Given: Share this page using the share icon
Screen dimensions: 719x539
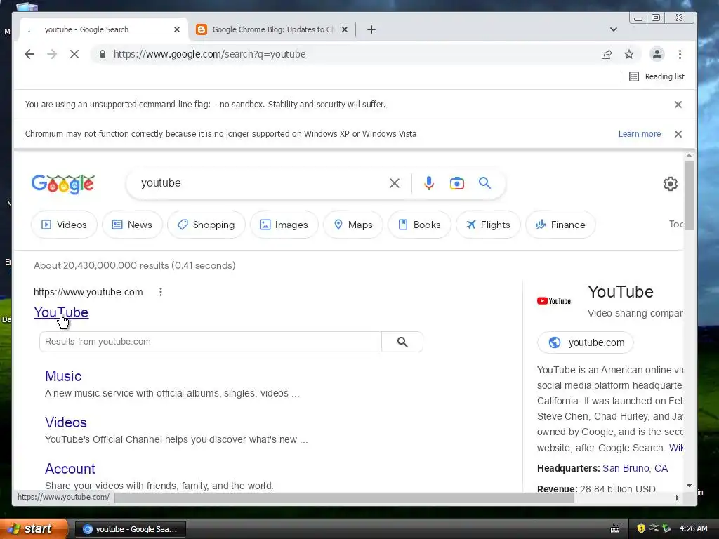Looking at the screenshot, I should pos(607,55).
